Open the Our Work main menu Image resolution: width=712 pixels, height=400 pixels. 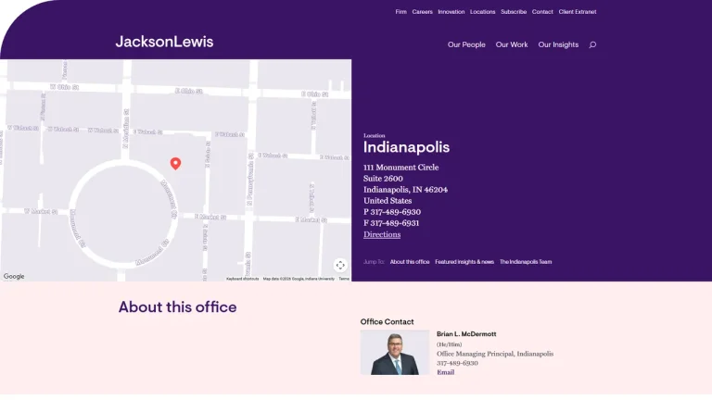pos(512,44)
